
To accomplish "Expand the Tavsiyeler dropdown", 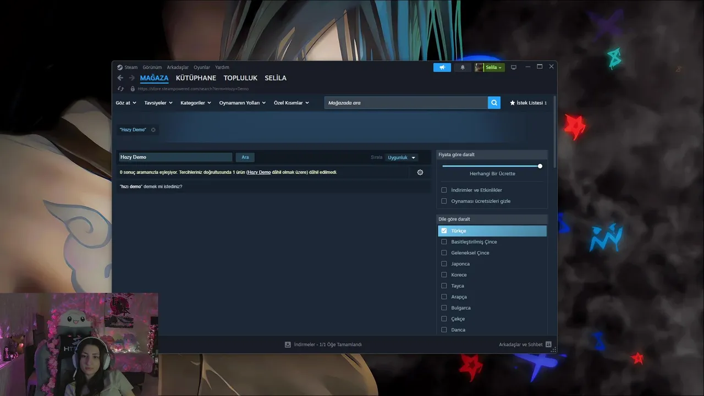I will (x=158, y=103).
